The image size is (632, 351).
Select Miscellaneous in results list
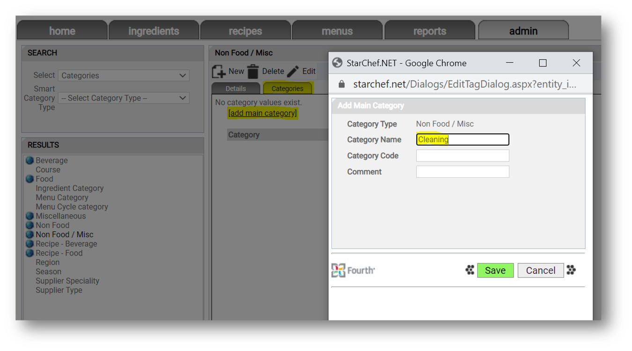(61, 216)
